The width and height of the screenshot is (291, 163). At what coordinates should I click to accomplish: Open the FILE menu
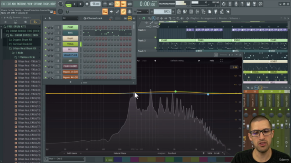coord(3,4)
